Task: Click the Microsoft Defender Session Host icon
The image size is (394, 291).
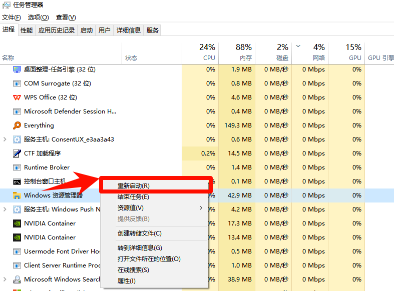Action: (17, 111)
